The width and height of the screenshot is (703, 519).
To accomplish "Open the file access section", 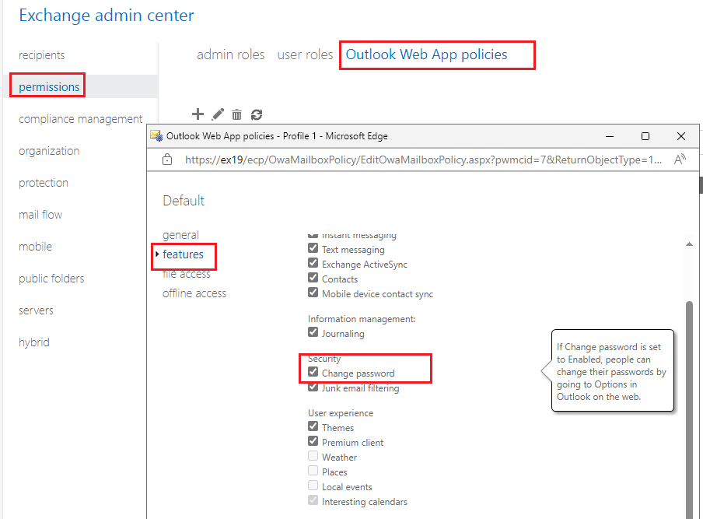I will coord(187,274).
